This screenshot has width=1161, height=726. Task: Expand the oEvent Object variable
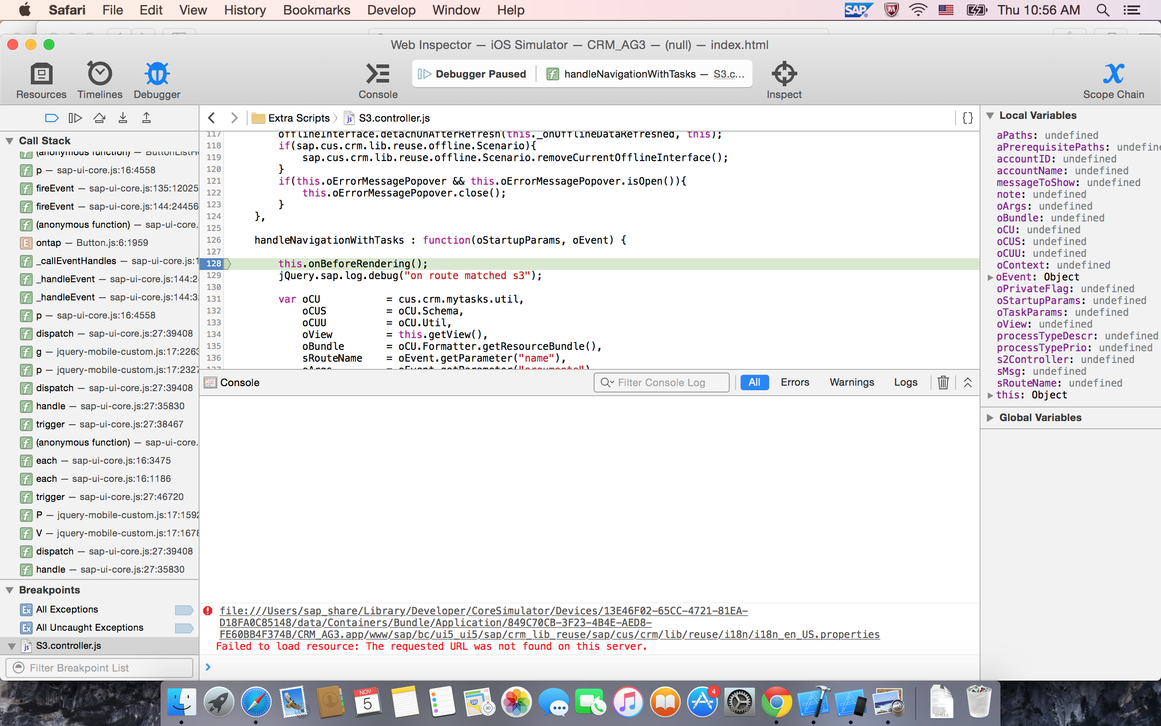(990, 277)
